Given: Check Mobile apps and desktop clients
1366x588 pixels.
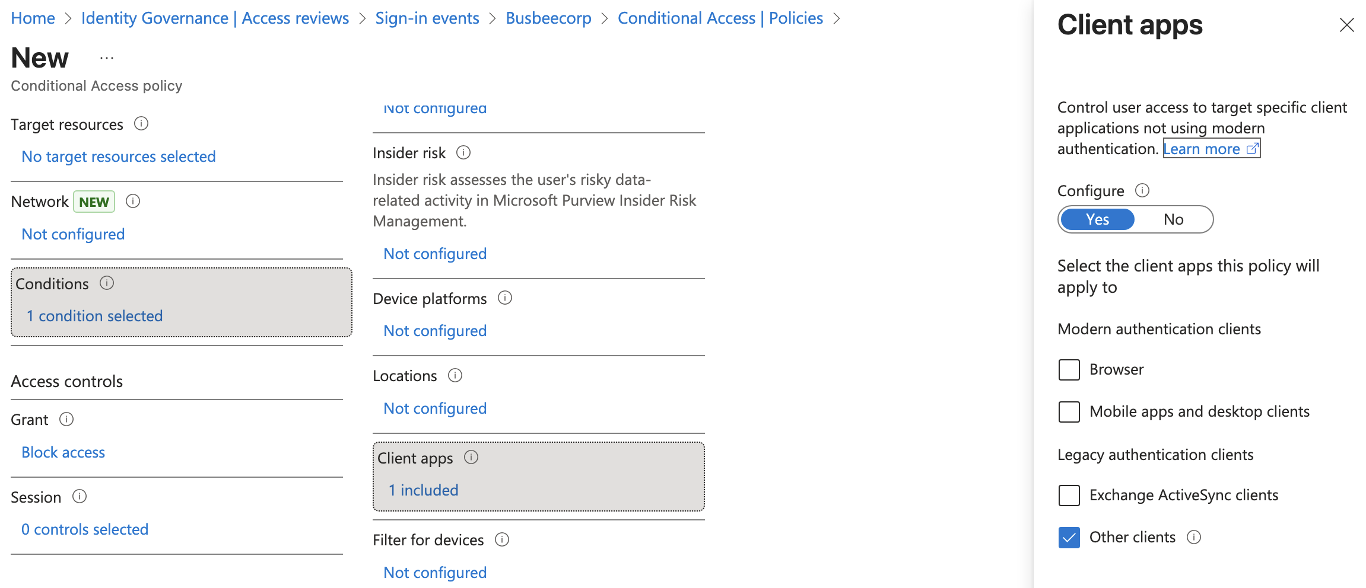Looking at the screenshot, I should point(1069,411).
